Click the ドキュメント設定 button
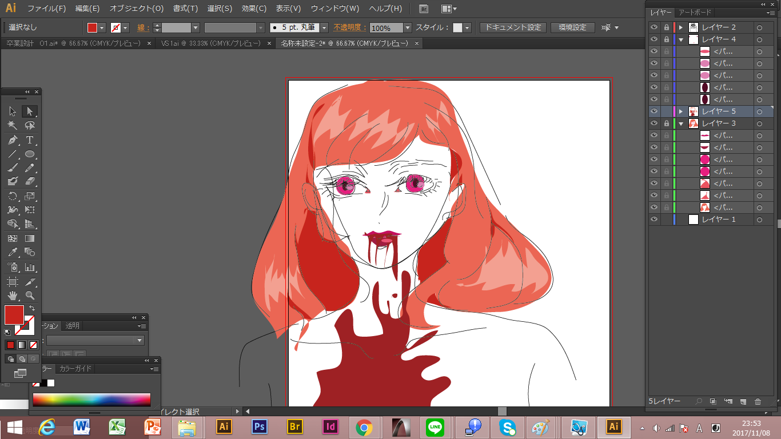781x439 pixels. click(x=513, y=27)
